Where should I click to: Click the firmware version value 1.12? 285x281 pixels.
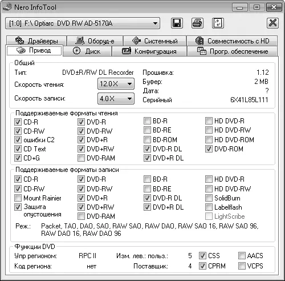[263, 73]
